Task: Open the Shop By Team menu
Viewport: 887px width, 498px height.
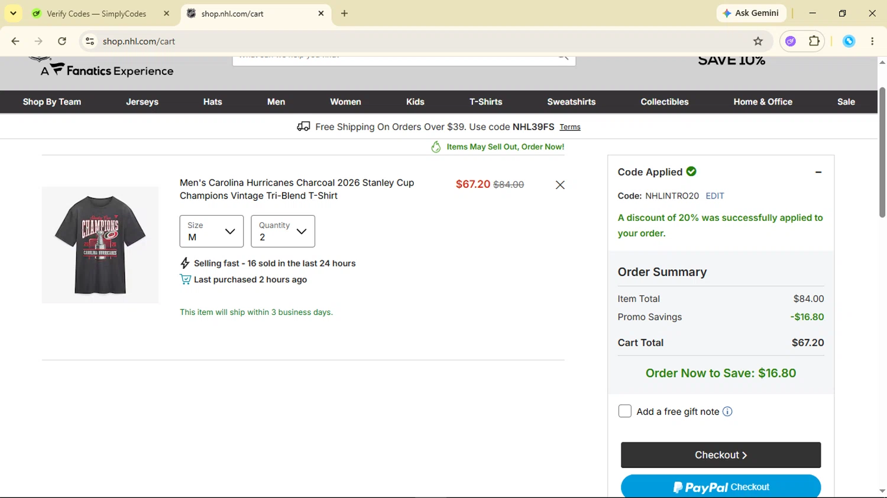Action: (52, 102)
